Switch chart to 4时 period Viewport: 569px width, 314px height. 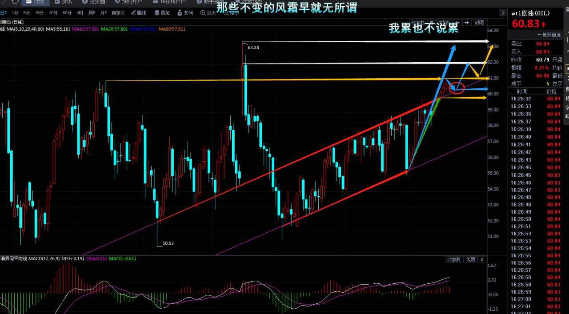coord(80,13)
